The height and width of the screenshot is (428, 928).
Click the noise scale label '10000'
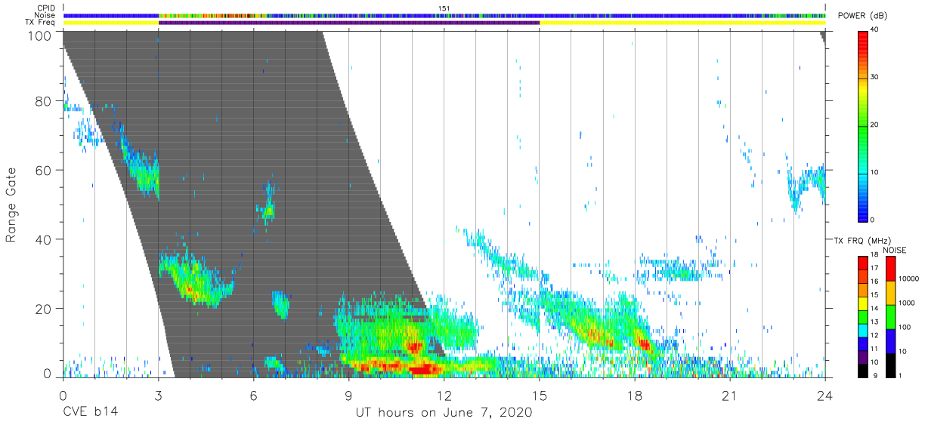[x=910, y=279]
